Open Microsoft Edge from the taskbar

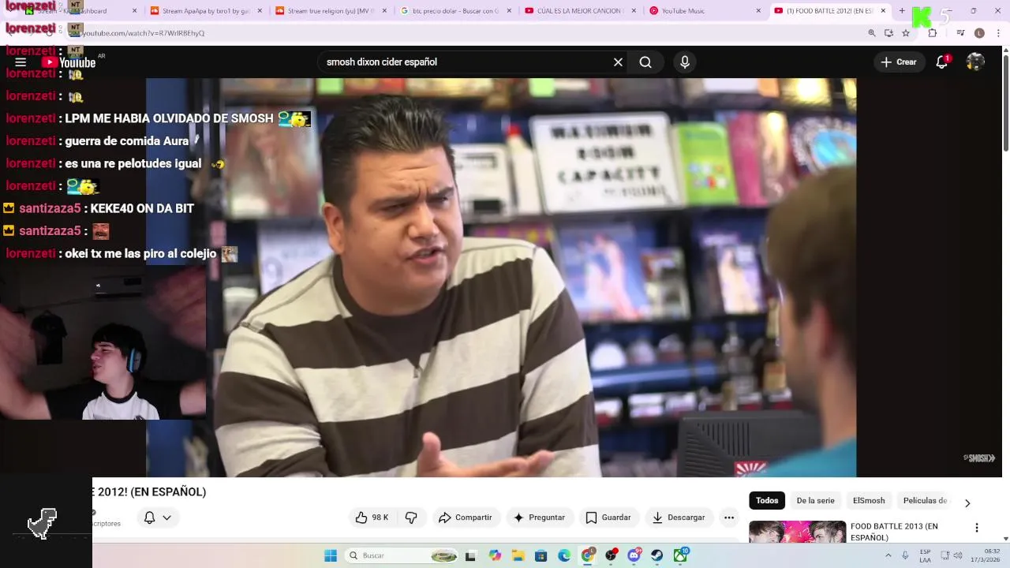(564, 555)
